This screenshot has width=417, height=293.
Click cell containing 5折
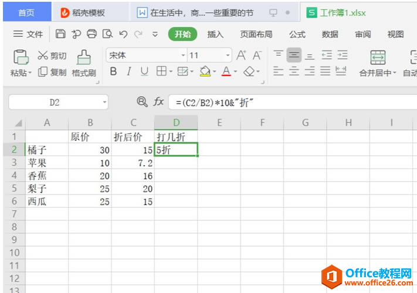[176, 150]
